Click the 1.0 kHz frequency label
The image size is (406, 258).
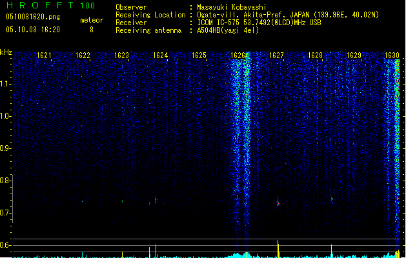coord(5,116)
